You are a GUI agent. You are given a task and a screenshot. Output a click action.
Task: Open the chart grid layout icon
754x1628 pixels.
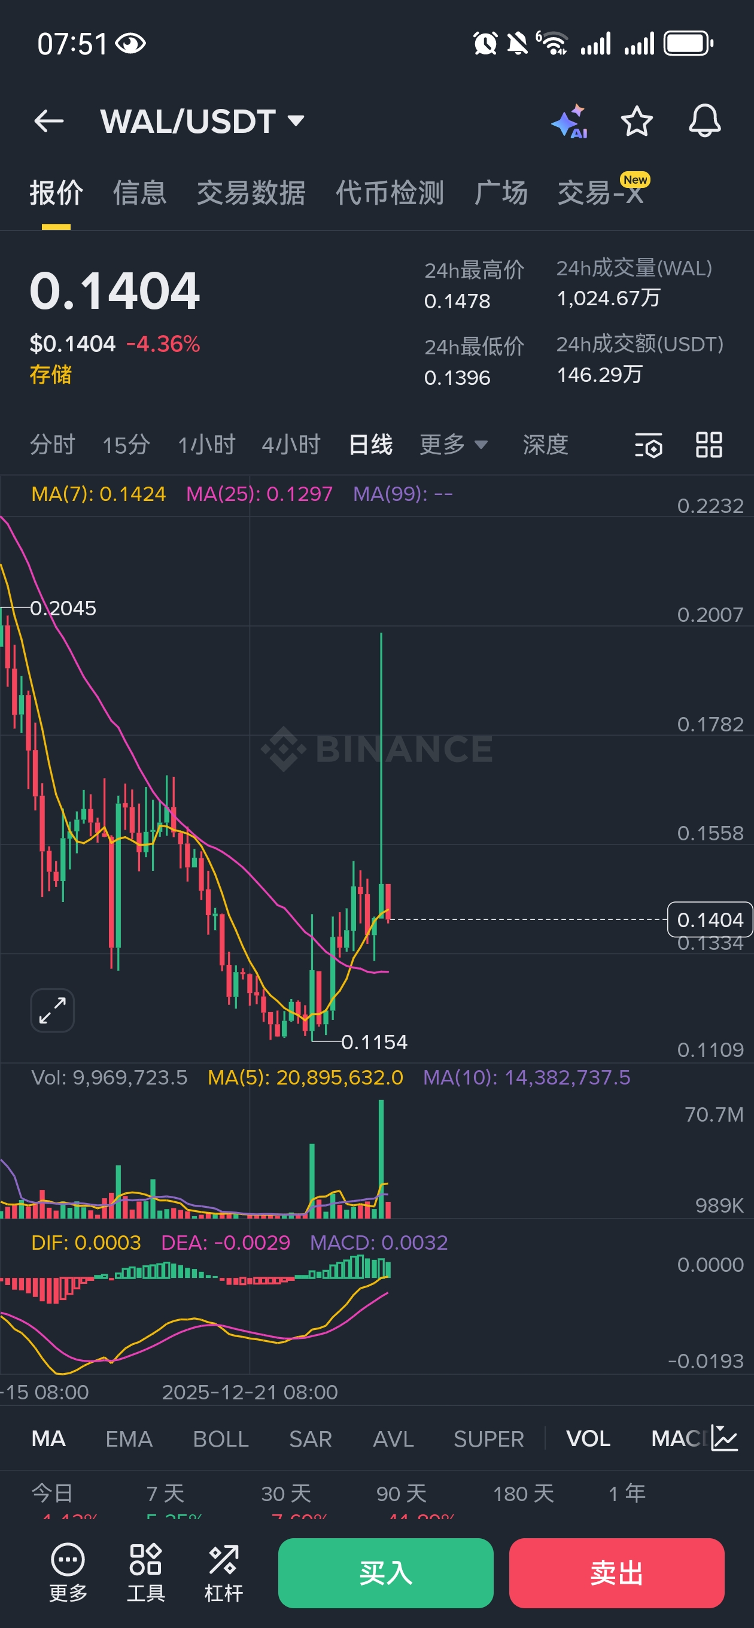(709, 445)
